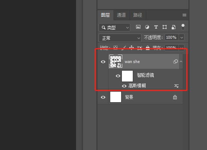
Task: Hide the 高斯模糊 filter effect
Action: coord(124,86)
